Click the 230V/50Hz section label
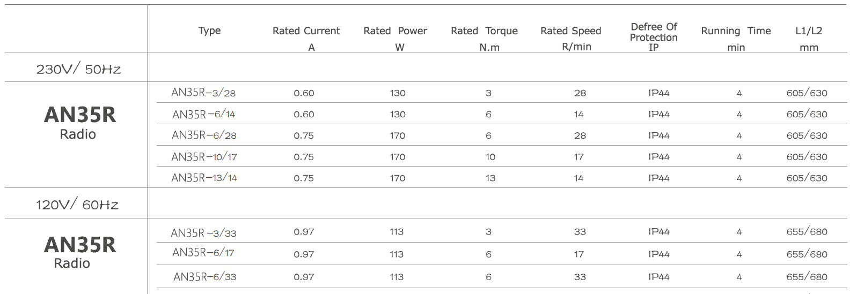857x294 pixels. point(78,69)
